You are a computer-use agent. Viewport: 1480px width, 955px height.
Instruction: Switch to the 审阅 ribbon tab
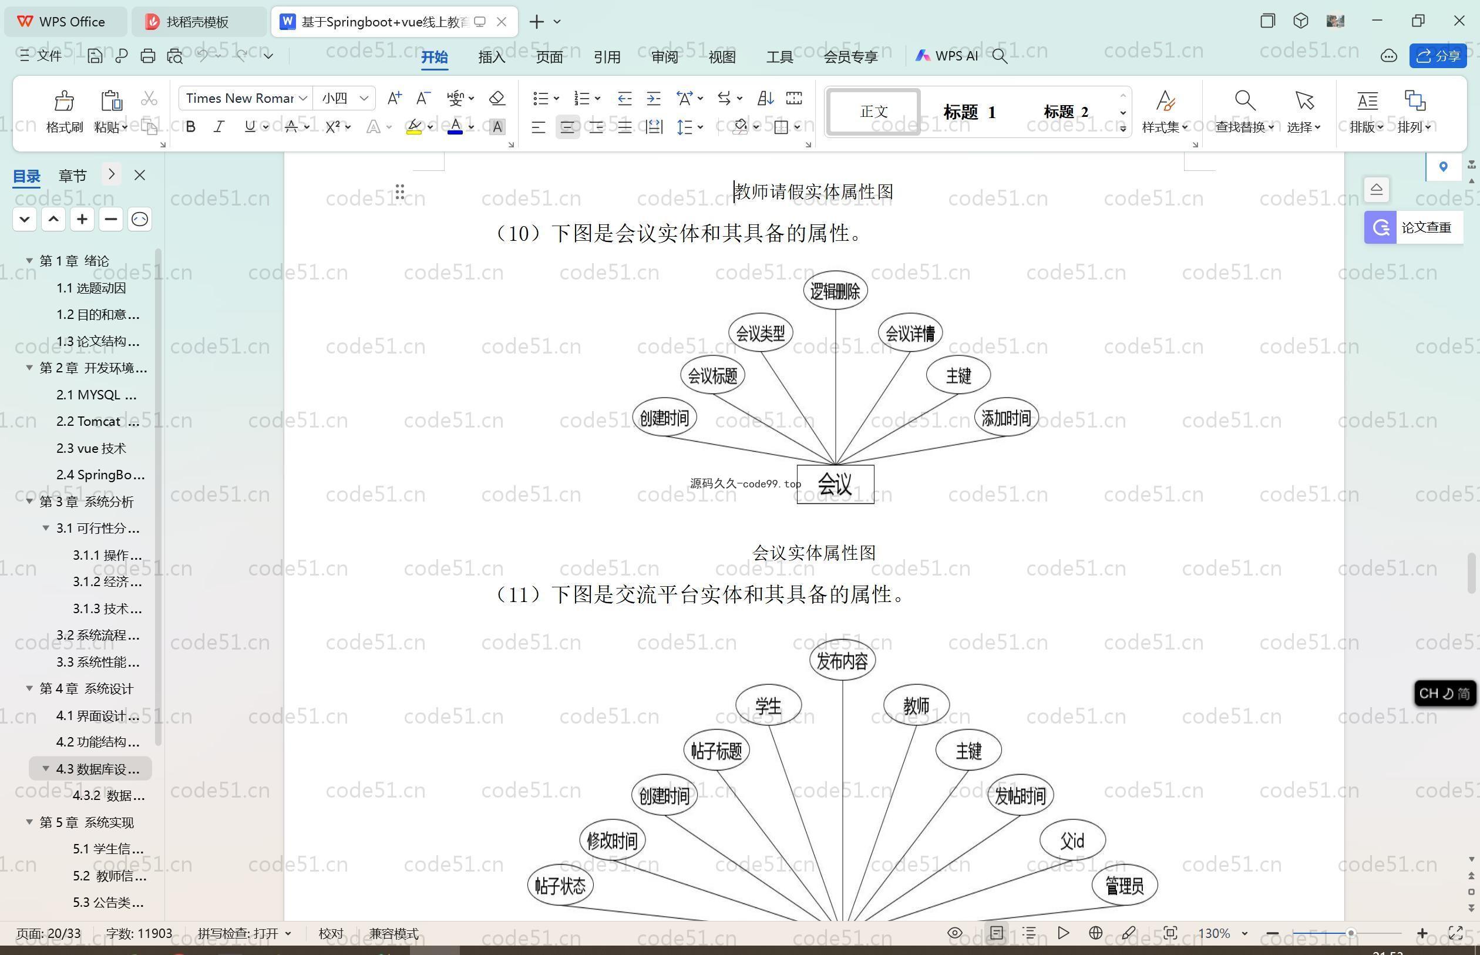coord(665,56)
